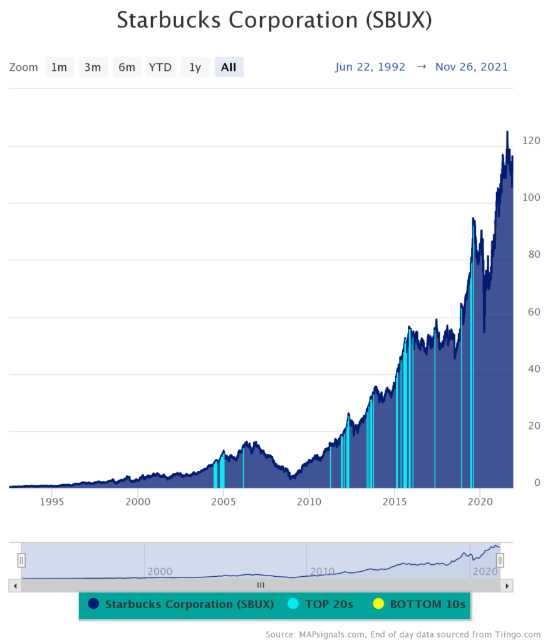Switch zoom to 1y
Screen dimensions: 550x642
195,67
